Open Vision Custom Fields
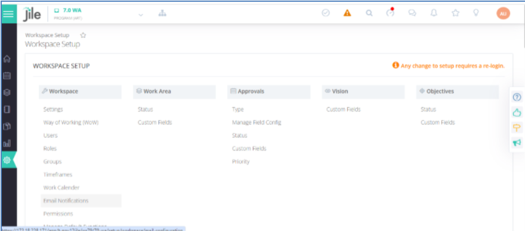 [x=344, y=110]
